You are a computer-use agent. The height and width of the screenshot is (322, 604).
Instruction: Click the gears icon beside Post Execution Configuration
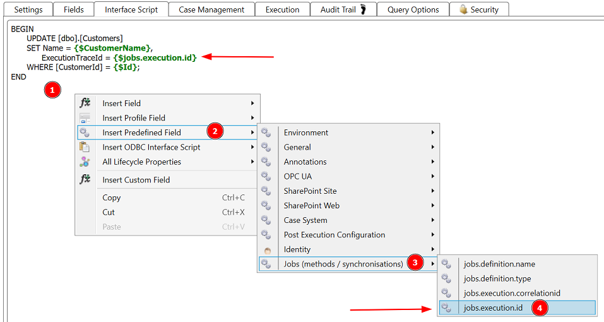tap(266, 235)
